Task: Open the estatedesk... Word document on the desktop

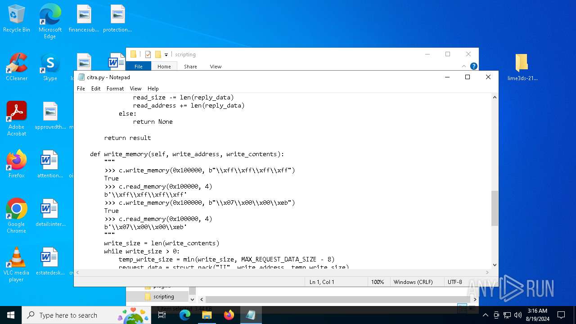Action: coord(50,261)
